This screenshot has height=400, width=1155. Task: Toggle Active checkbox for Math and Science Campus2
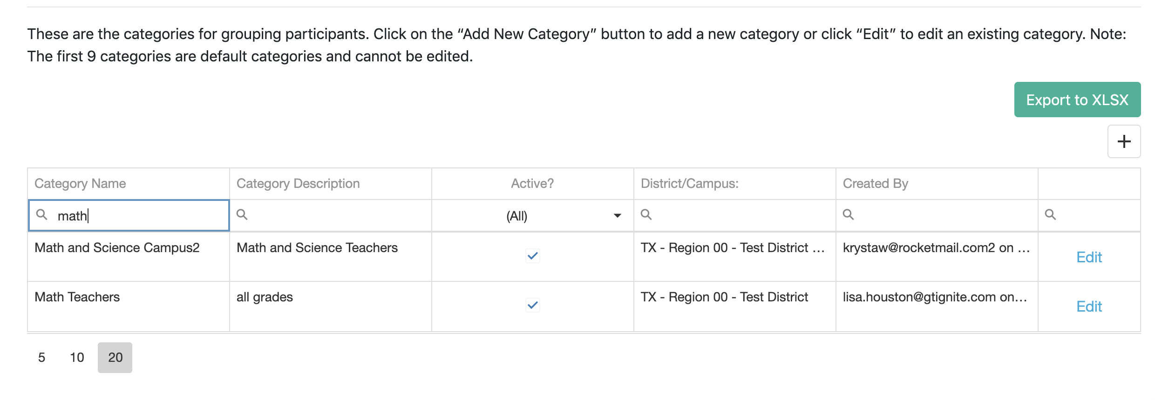[532, 256]
